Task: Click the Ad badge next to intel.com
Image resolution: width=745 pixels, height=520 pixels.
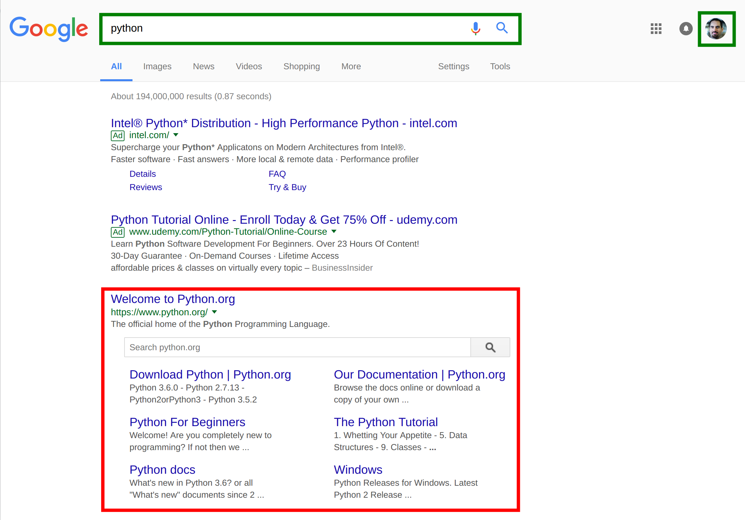Action: 118,135
